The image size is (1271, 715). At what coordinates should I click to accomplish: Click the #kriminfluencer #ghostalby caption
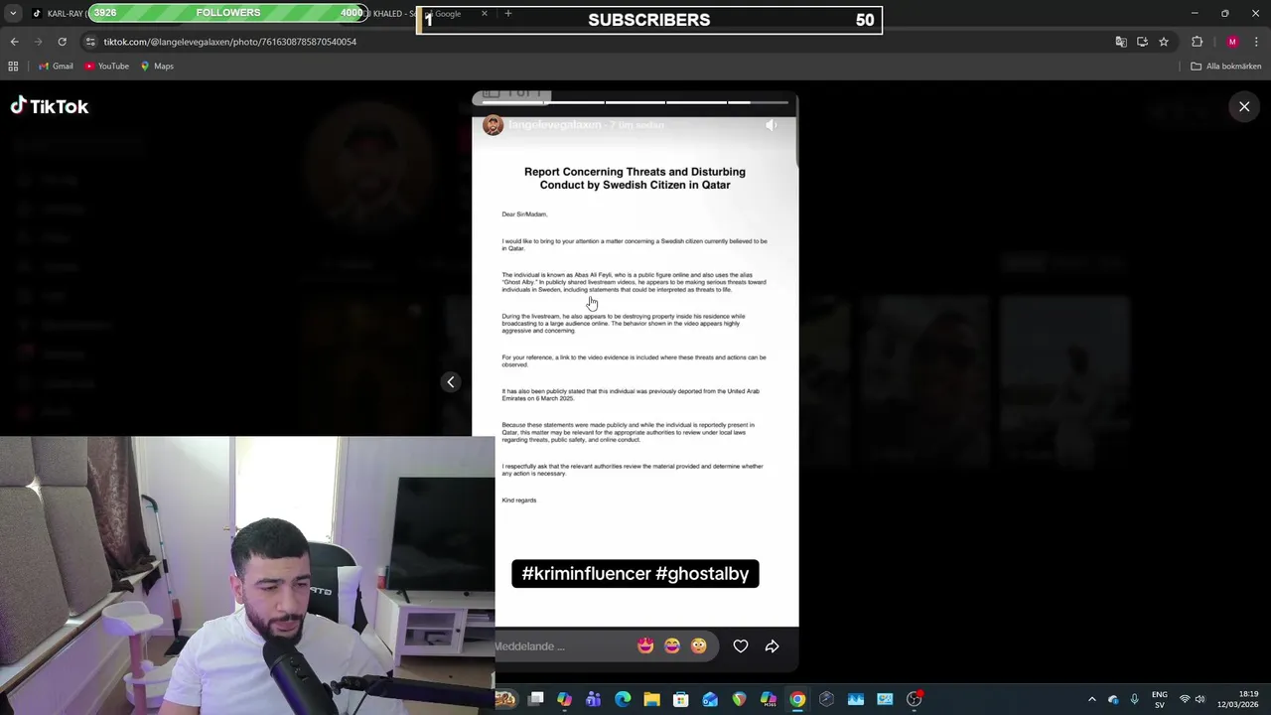635,574
